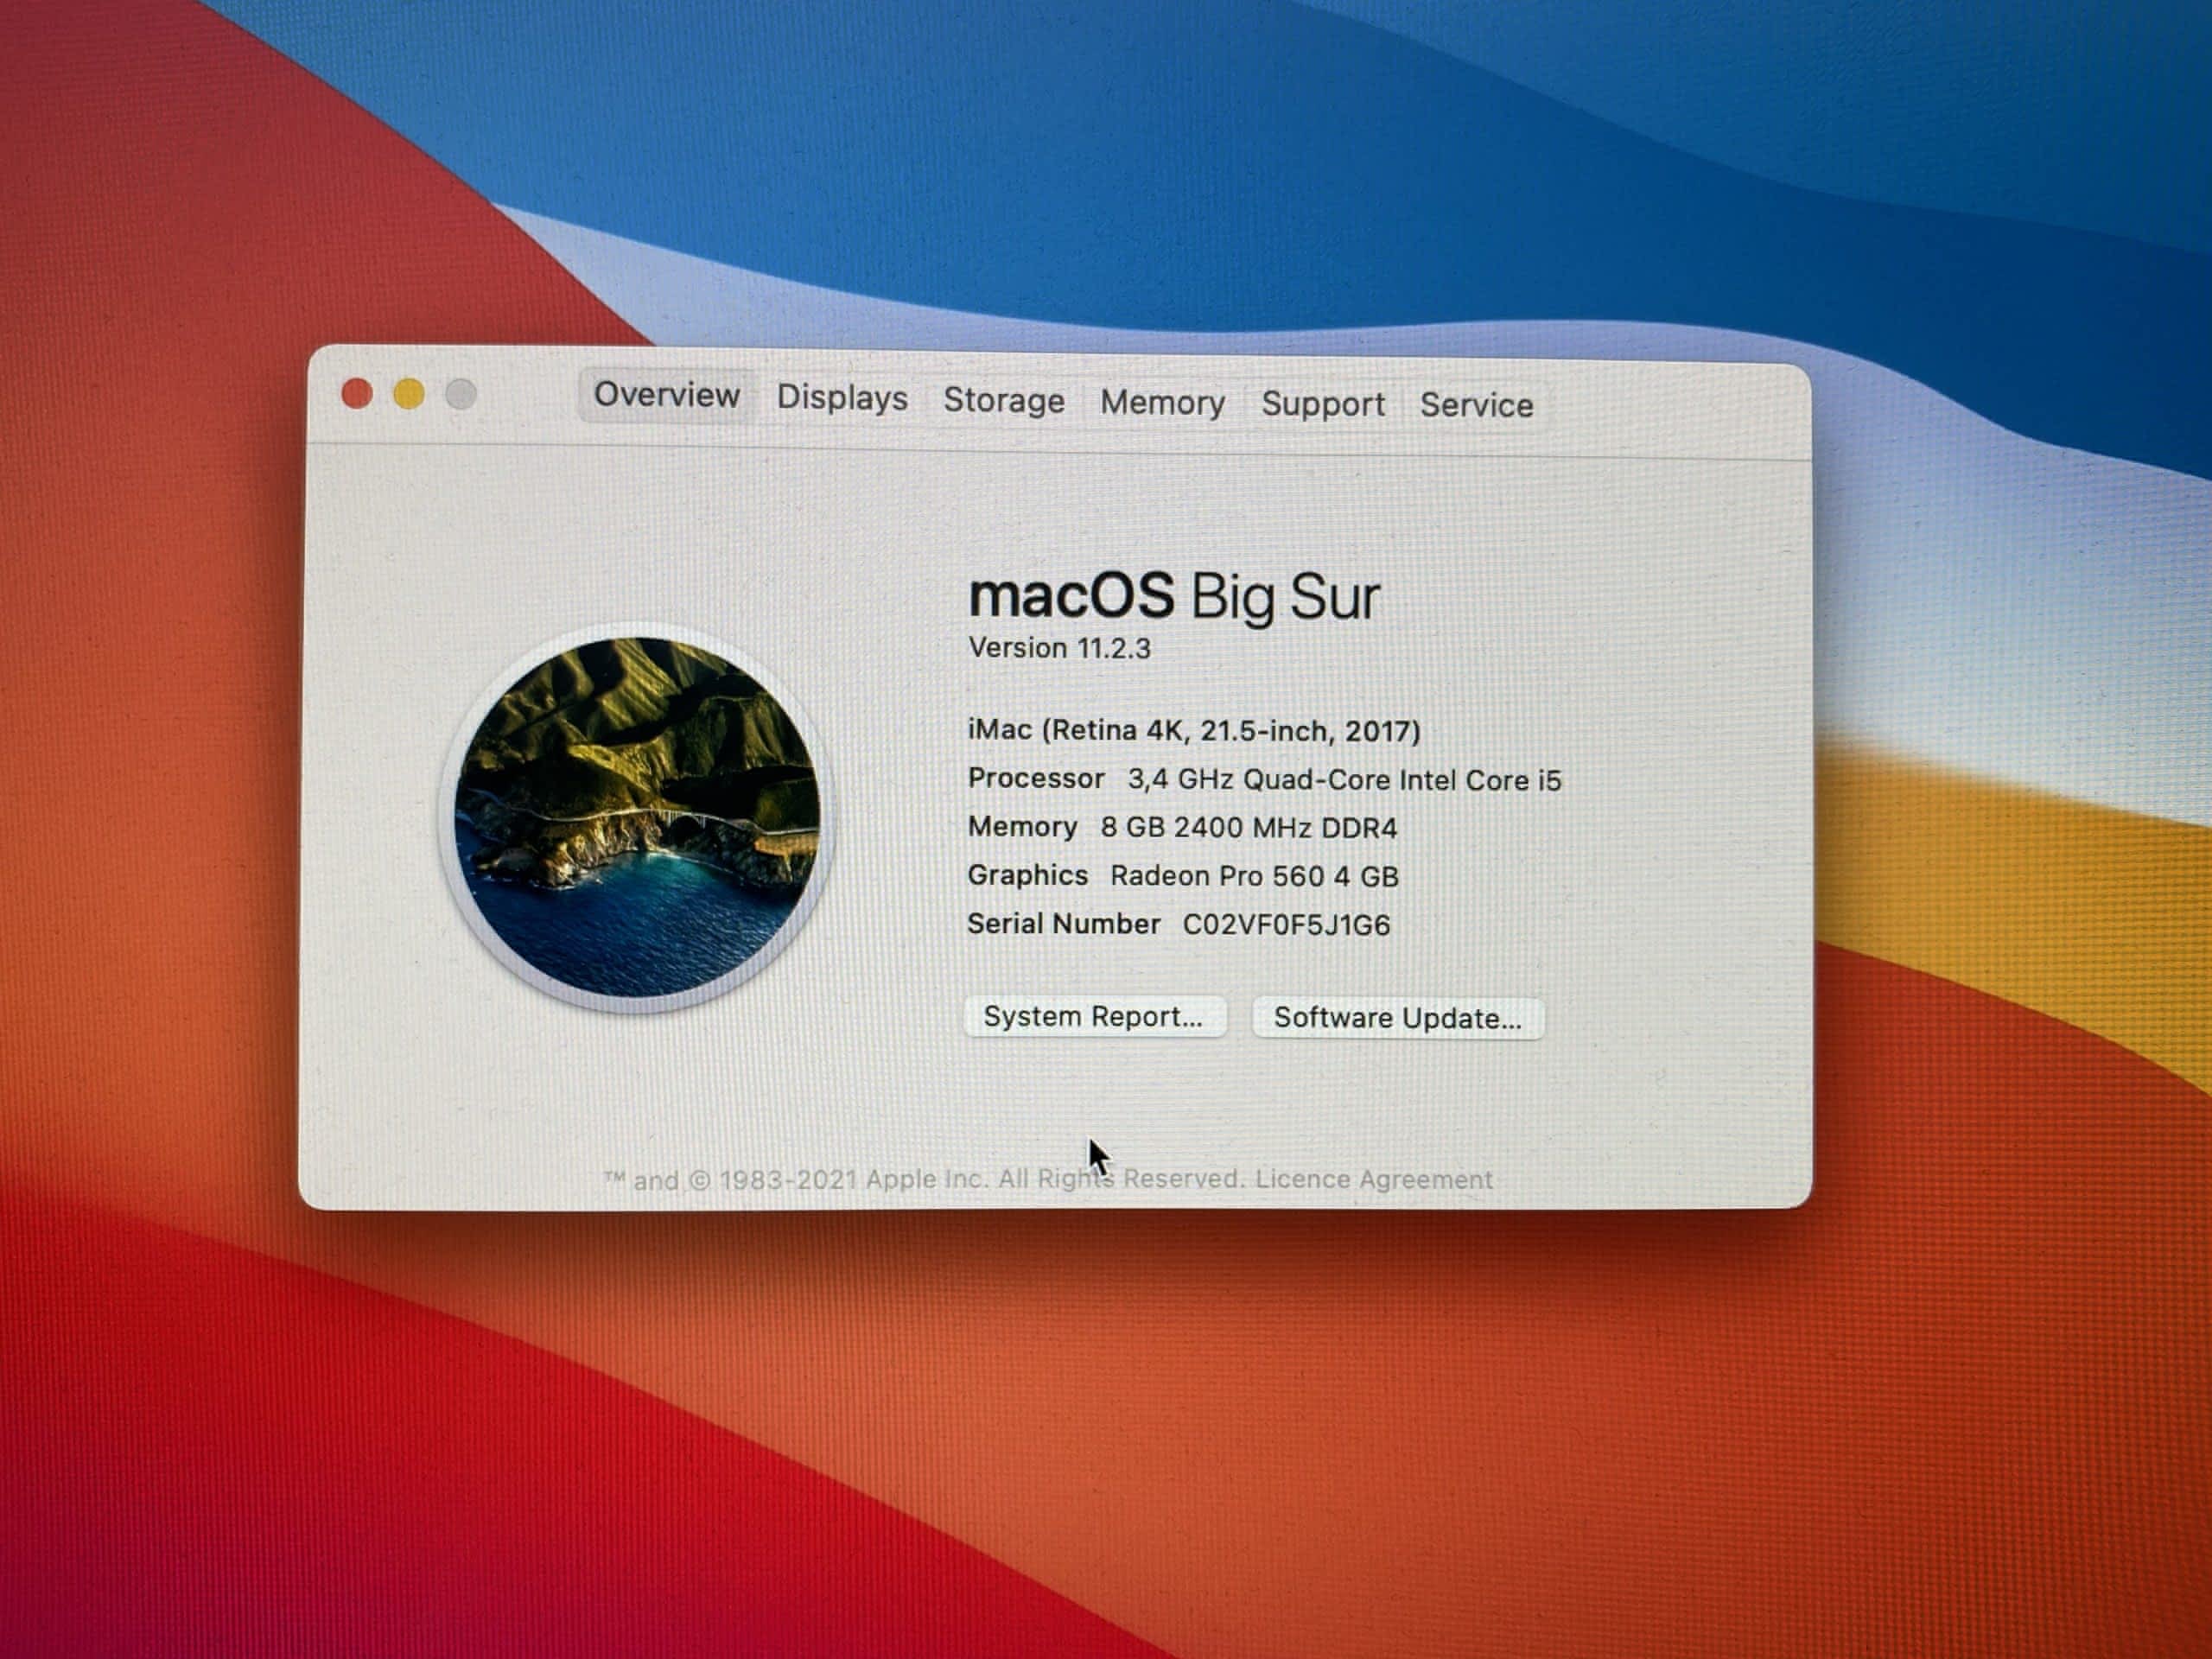The width and height of the screenshot is (2212, 1659).
Task: Click the iMac Retina 4K model name
Action: pos(1193,731)
